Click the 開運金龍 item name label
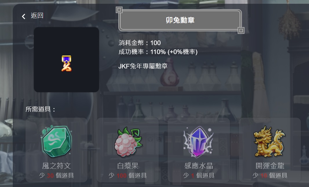 pos(270,166)
